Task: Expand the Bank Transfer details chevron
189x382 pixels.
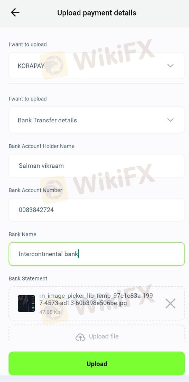Action: click(170, 120)
